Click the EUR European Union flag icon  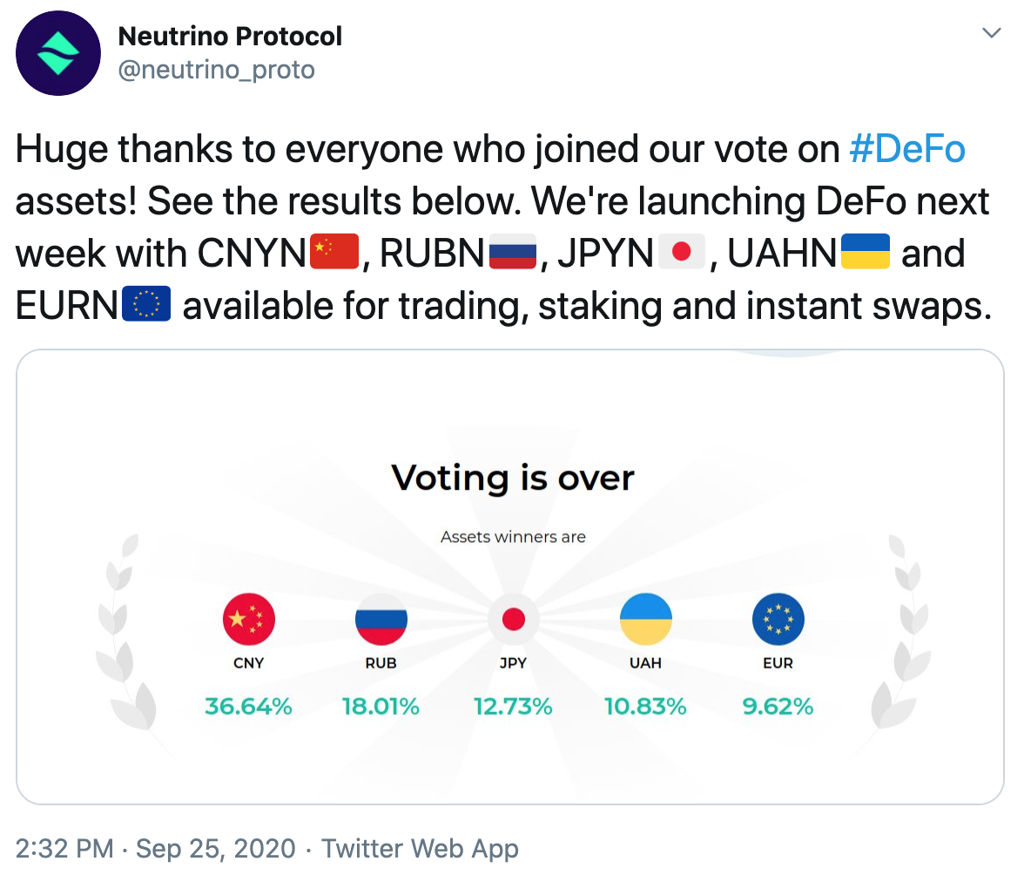point(778,620)
